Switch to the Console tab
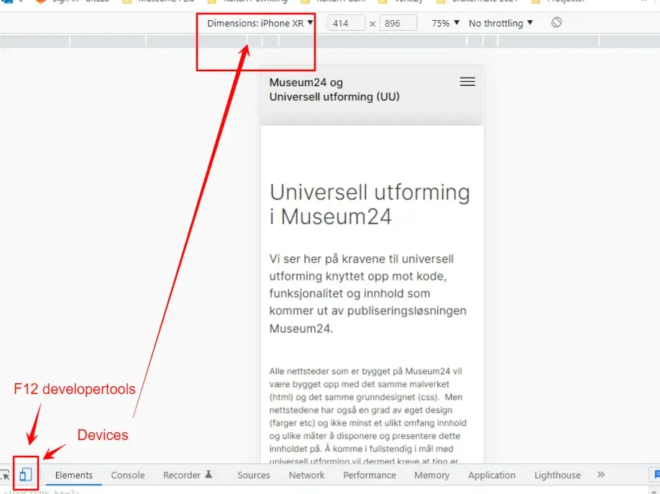 click(x=127, y=475)
